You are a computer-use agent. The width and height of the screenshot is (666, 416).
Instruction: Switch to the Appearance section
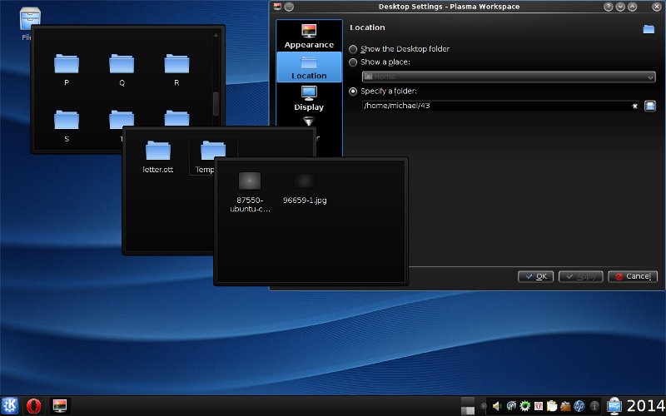point(309,37)
